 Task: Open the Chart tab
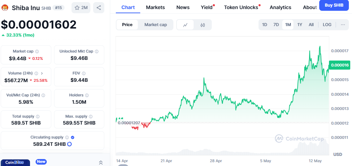[x=128, y=7]
